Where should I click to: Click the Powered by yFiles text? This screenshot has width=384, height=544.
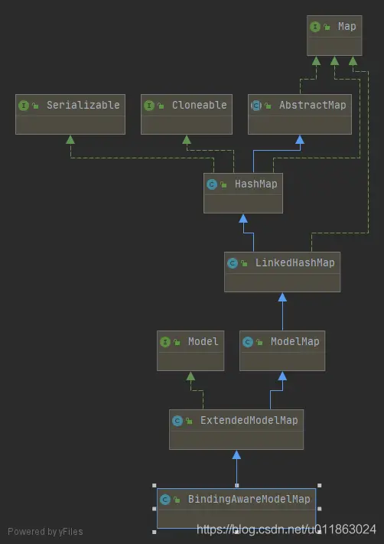(45, 532)
